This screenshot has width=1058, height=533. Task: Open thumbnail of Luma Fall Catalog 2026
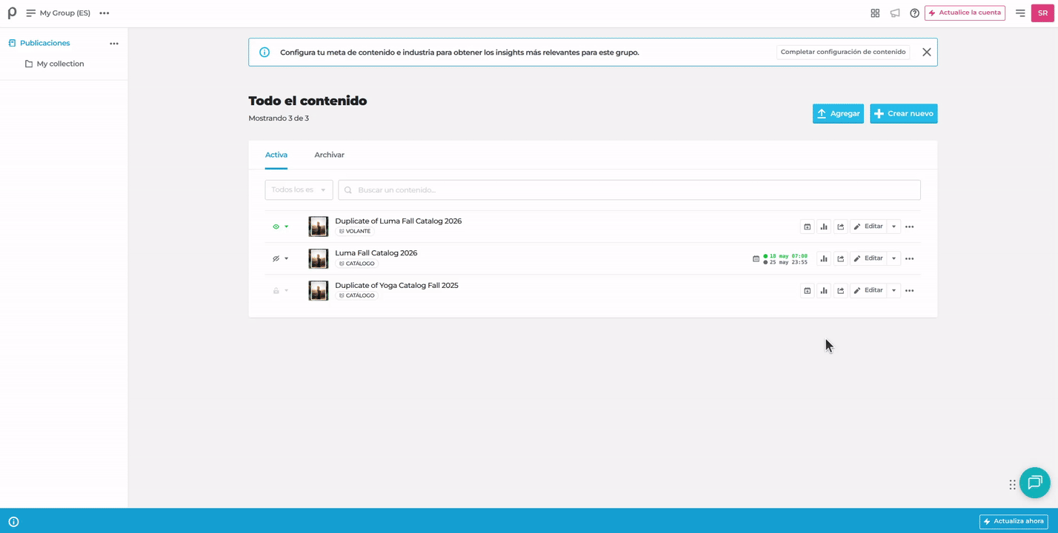point(319,258)
